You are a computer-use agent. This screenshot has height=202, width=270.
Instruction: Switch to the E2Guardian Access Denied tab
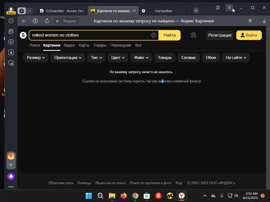[62, 11]
